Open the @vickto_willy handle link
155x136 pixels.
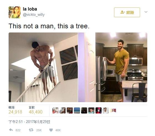pyautogui.click(x=34, y=15)
